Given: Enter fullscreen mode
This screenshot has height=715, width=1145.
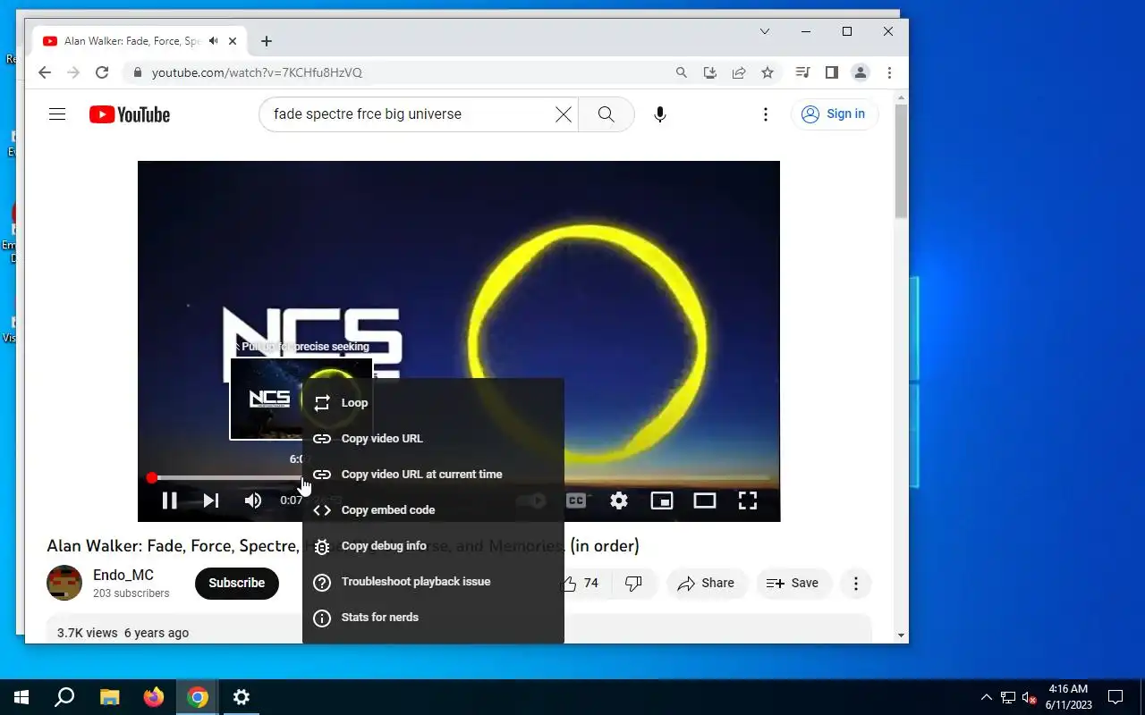Looking at the screenshot, I should (748, 500).
